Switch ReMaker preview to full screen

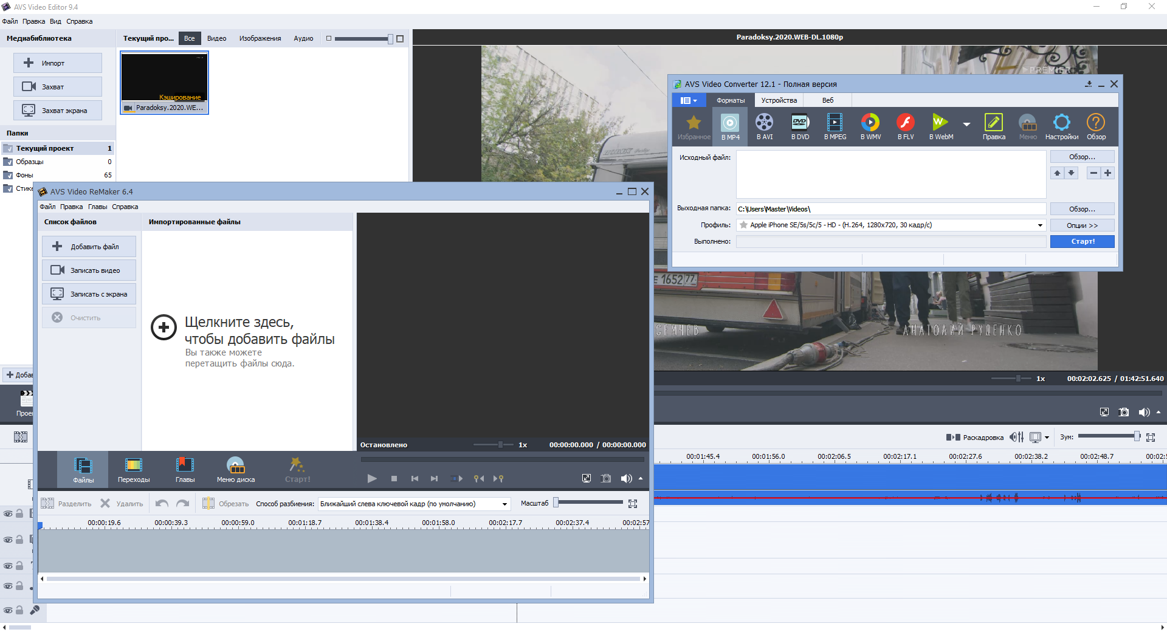(x=587, y=479)
